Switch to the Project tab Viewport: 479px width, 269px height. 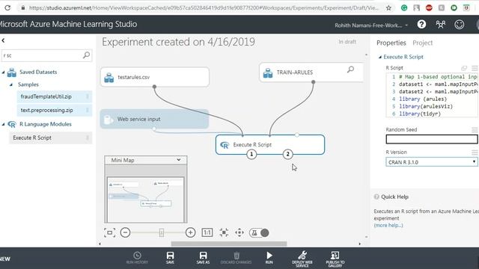coord(422,43)
